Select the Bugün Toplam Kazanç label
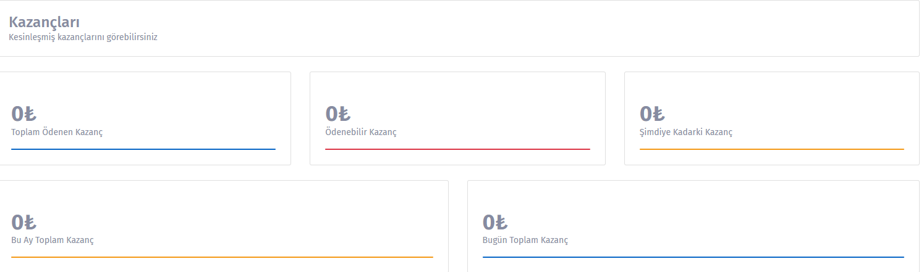This screenshot has height=272, width=924. (525, 240)
